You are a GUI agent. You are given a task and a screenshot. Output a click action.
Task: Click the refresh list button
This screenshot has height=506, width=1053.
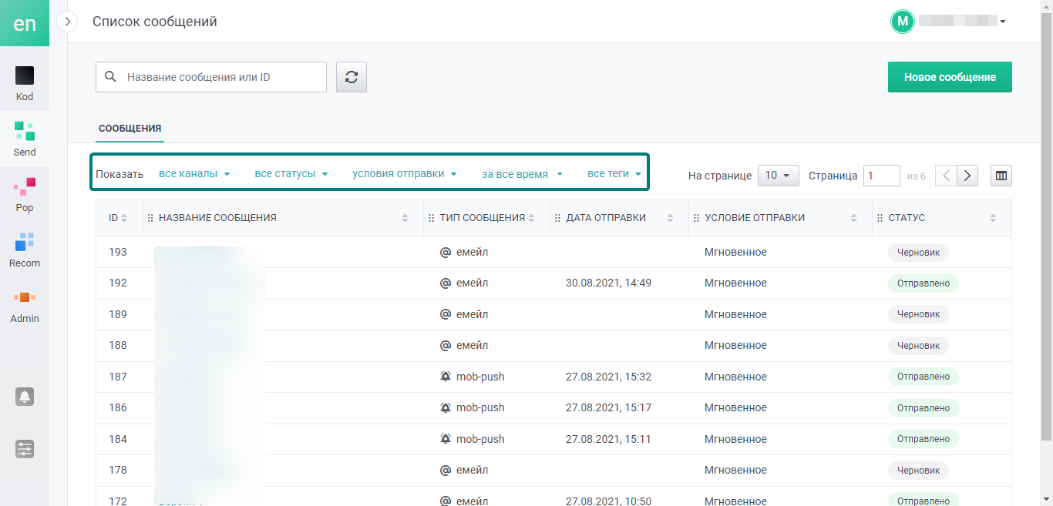[x=352, y=77]
